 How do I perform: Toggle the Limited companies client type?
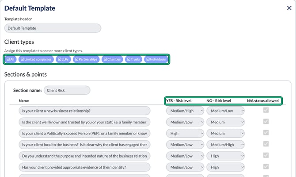point(36,59)
